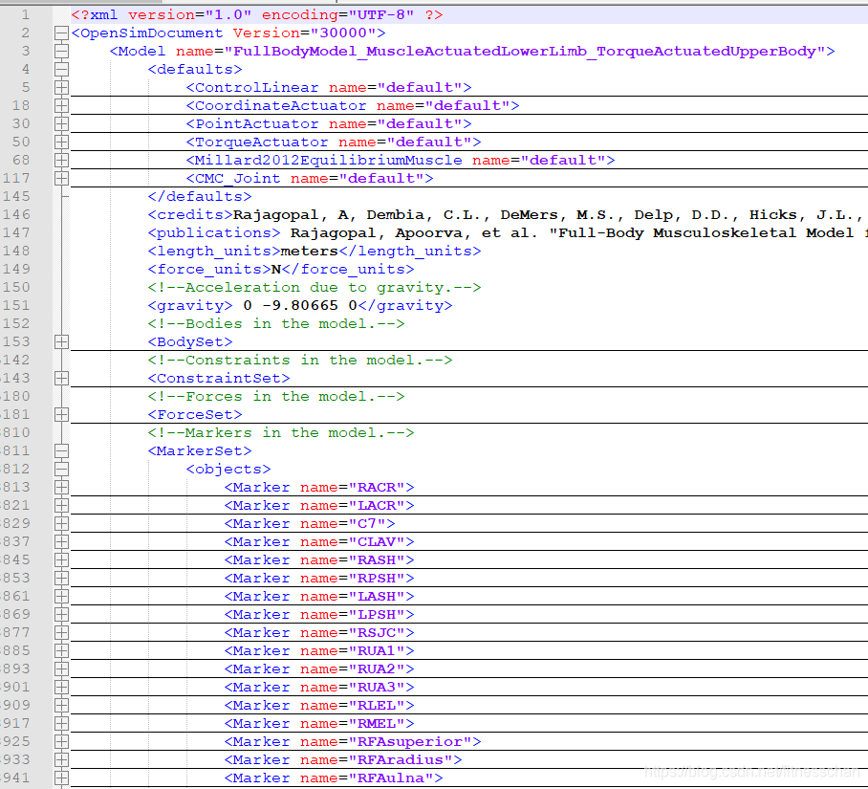Collapse the OpenSimDocument node fold marker
This screenshot has height=789, width=868.
tap(61, 33)
